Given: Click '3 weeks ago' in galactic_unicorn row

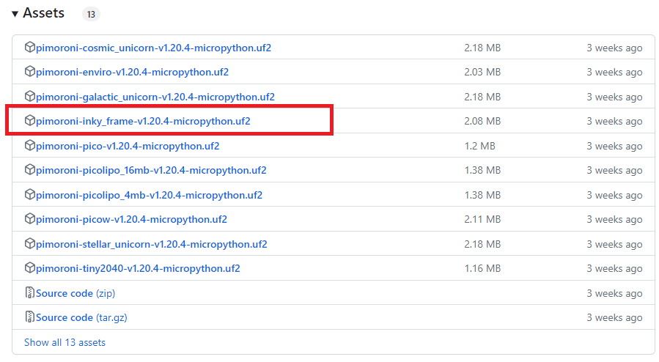Looking at the screenshot, I should coord(614,97).
